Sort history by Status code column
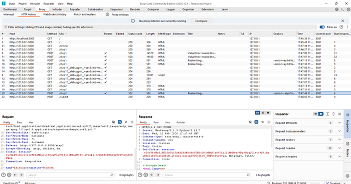Image resolution: width=351 pixels, height=184 pixels. point(136,33)
